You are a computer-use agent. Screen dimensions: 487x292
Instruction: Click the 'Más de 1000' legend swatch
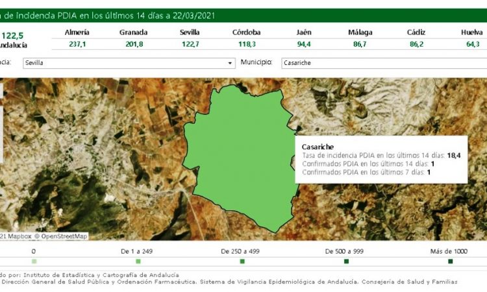coord(450,262)
